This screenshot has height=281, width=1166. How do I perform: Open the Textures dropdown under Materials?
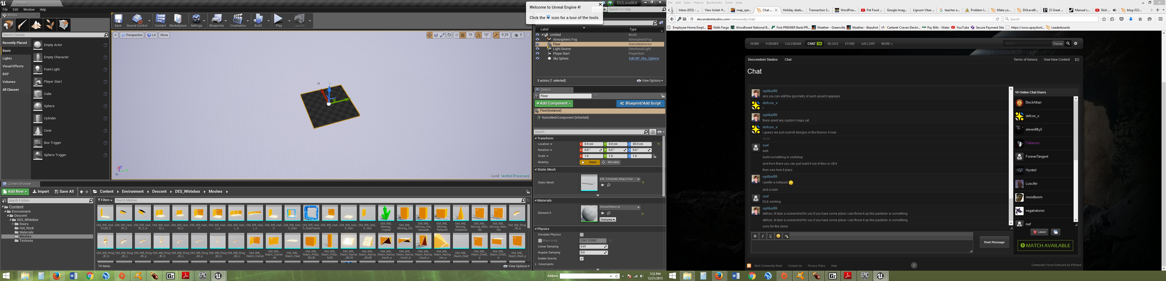(607, 219)
